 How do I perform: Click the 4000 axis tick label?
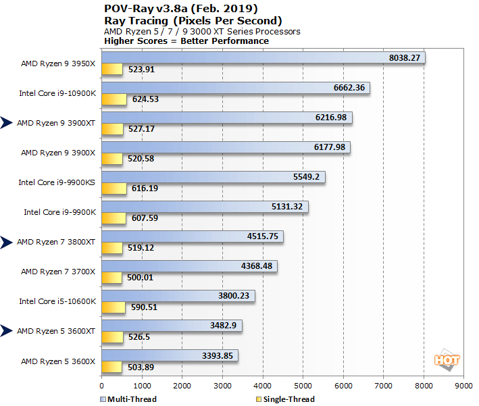262,386
